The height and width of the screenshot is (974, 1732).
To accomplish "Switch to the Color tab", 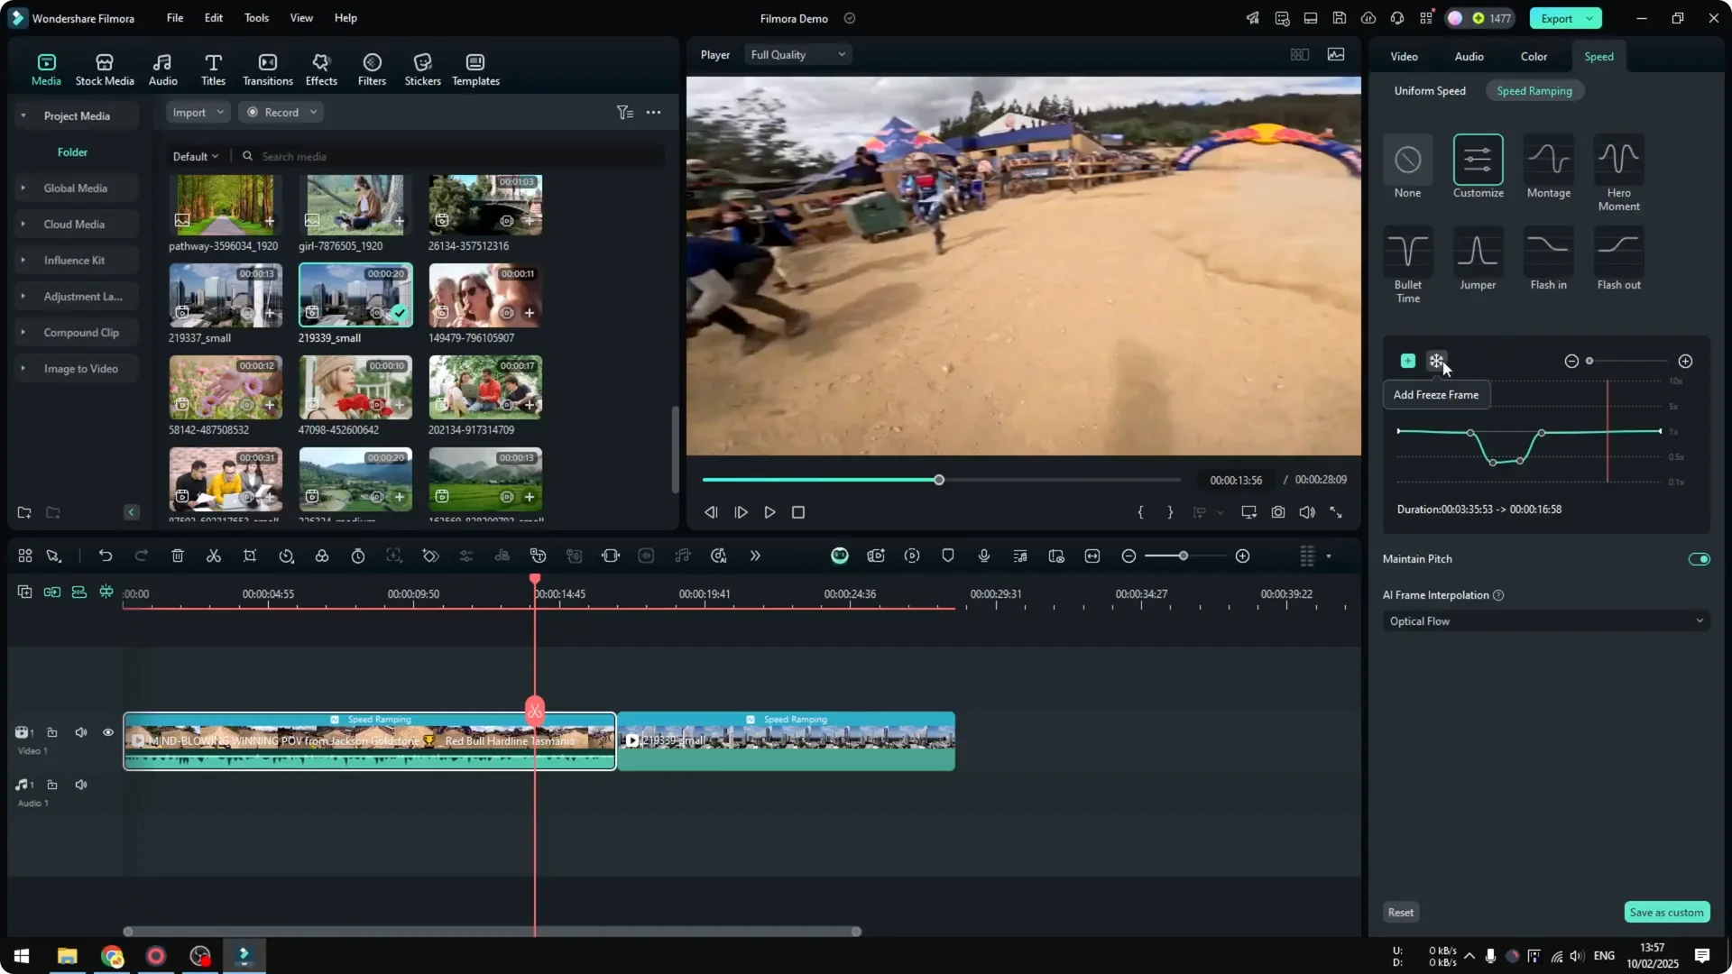I will point(1534,56).
